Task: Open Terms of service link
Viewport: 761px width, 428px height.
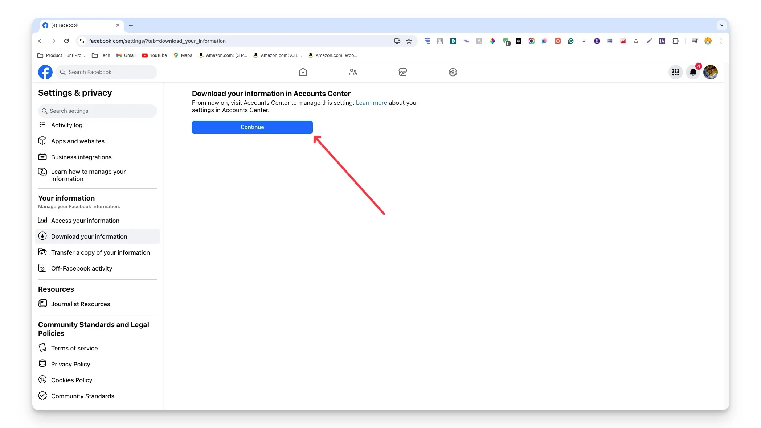Action: pos(74,348)
